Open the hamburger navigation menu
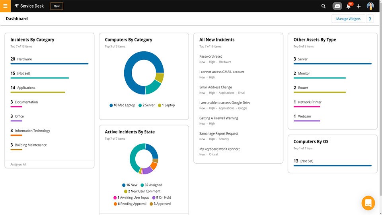 (x=5, y=6)
